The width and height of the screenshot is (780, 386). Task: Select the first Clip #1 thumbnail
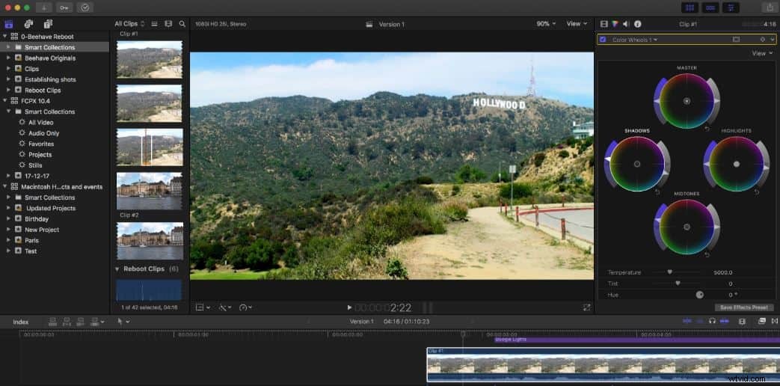[150, 59]
